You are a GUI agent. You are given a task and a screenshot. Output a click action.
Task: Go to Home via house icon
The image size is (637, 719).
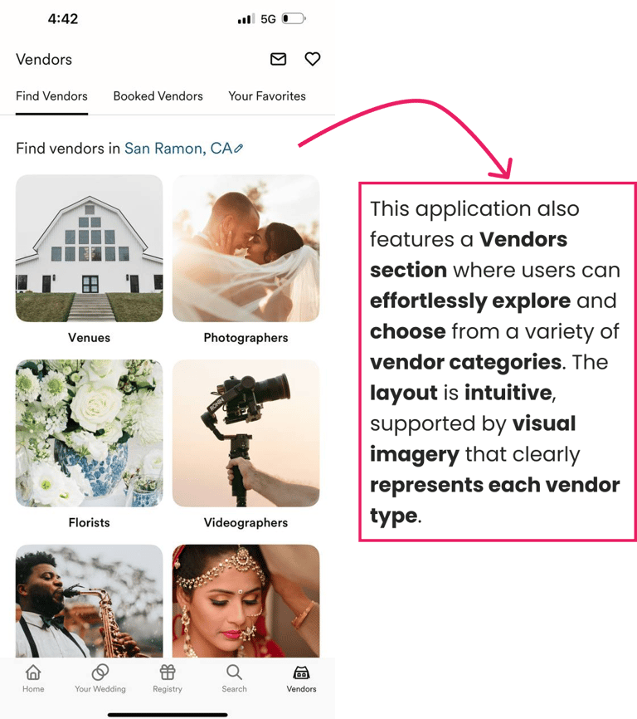tap(33, 673)
